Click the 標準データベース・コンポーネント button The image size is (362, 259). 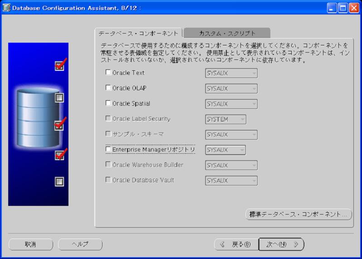(x=298, y=215)
